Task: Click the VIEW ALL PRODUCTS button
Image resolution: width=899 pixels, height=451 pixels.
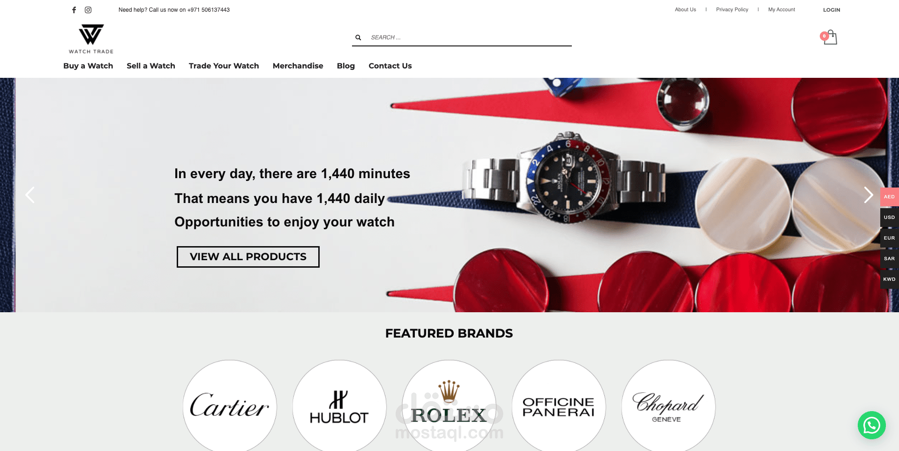Action: (248, 257)
